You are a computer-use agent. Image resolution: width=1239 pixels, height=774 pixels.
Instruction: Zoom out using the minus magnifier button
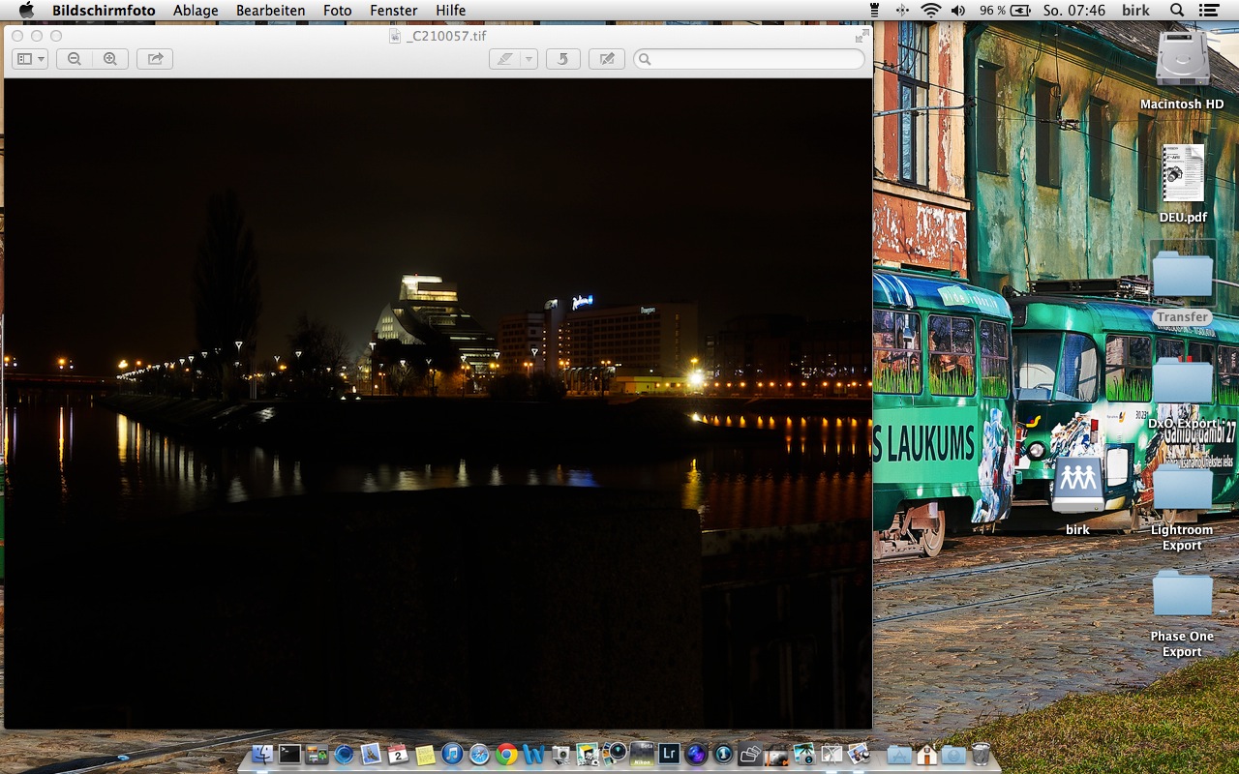[x=75, y=59]
